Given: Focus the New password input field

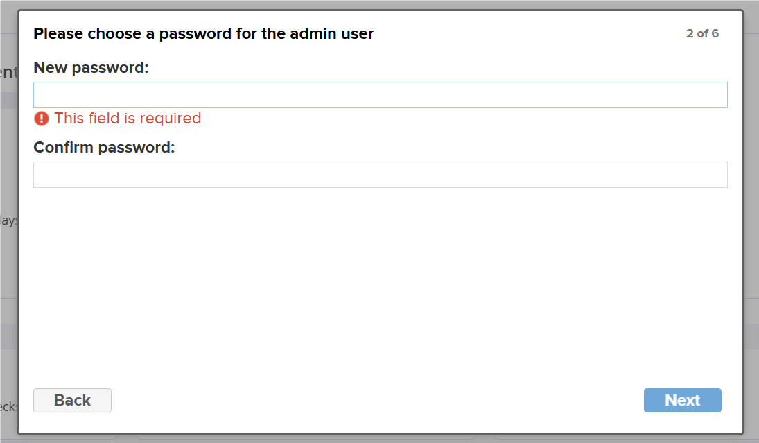Looking at the screenshot, I should click(x=380, y=95).
